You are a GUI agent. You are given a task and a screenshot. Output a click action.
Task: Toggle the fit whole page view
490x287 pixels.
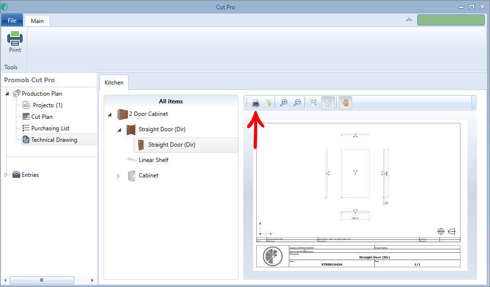click(328, 102)
